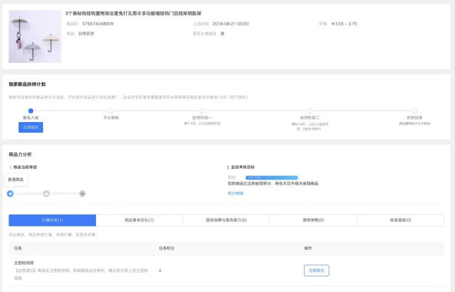Click the middle grey level icon
Viewport: 455px width, 292px height.
[46, 194]
